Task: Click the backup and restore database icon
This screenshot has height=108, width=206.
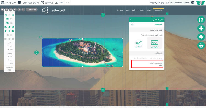Action: click(20, 3)
